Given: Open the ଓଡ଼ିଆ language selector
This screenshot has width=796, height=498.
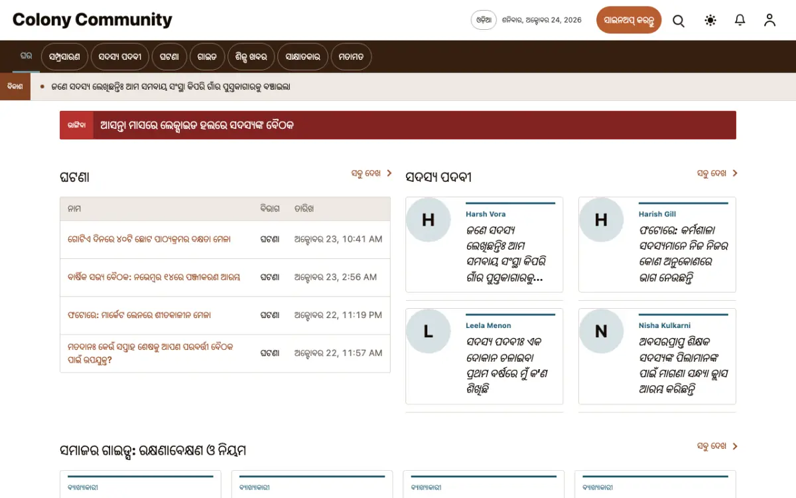Looking at the screenshot, I should coord(484,20).
